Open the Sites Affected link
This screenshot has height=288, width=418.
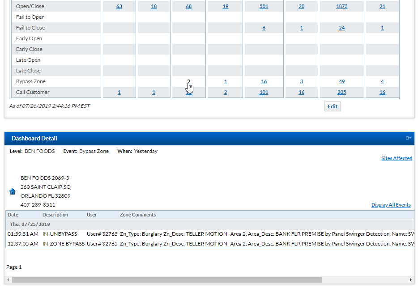click(x=397, y=158)
